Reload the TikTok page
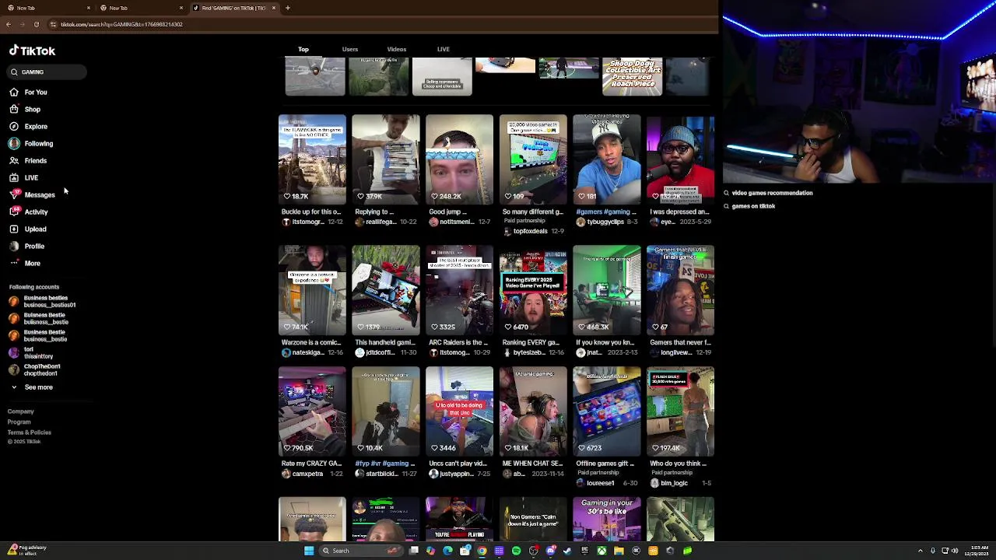This screenshot has width=996, height=560. (x=36, y=24)
